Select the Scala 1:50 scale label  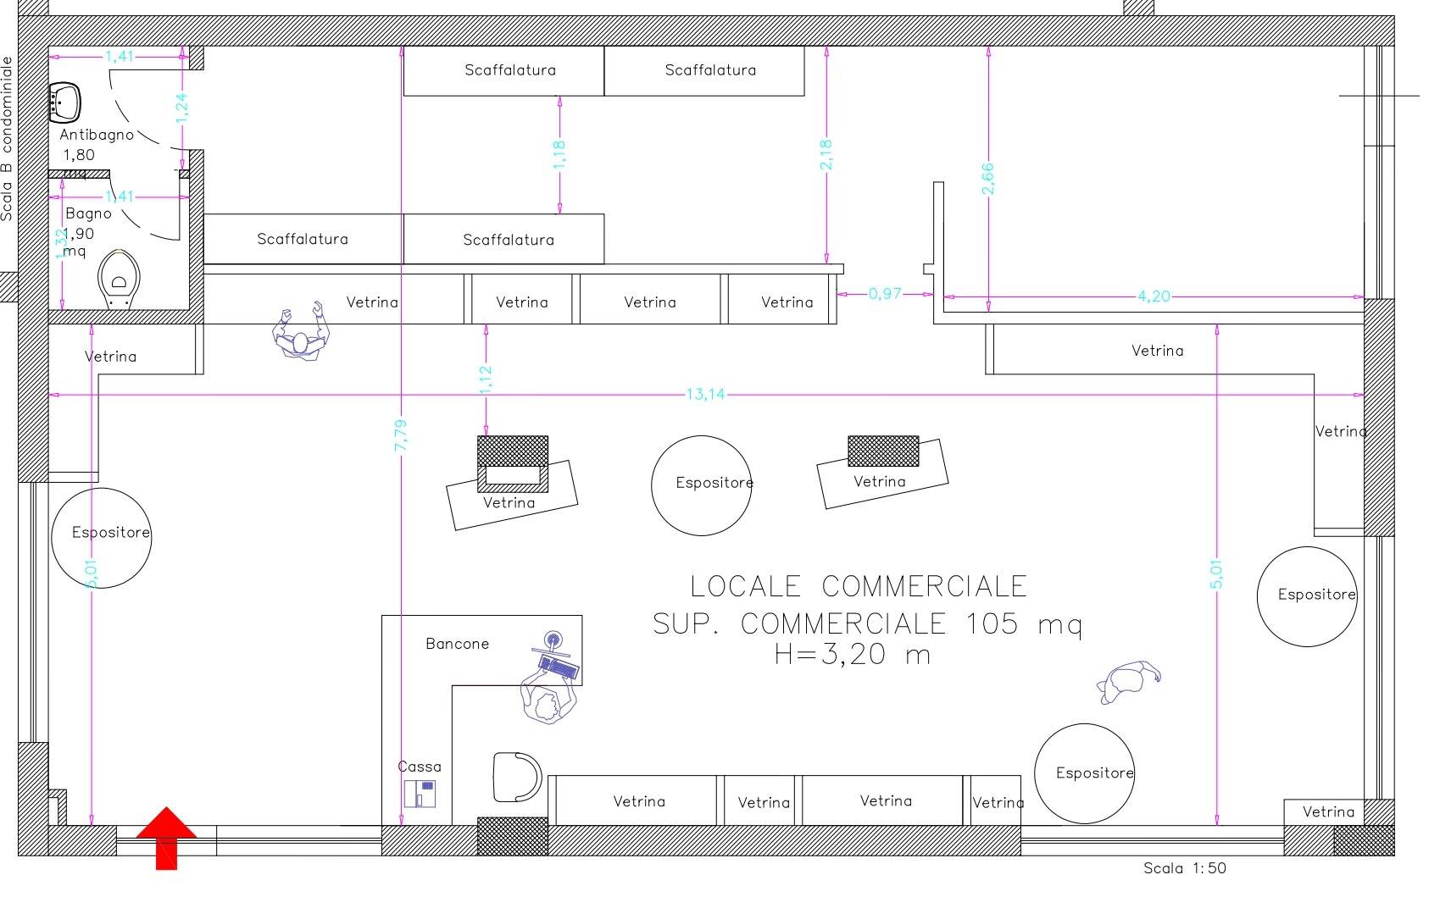pyautogui.click(x=1184, y=868)
